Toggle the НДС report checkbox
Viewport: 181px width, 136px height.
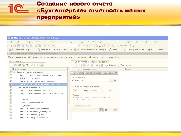click(x=11, y=96)
